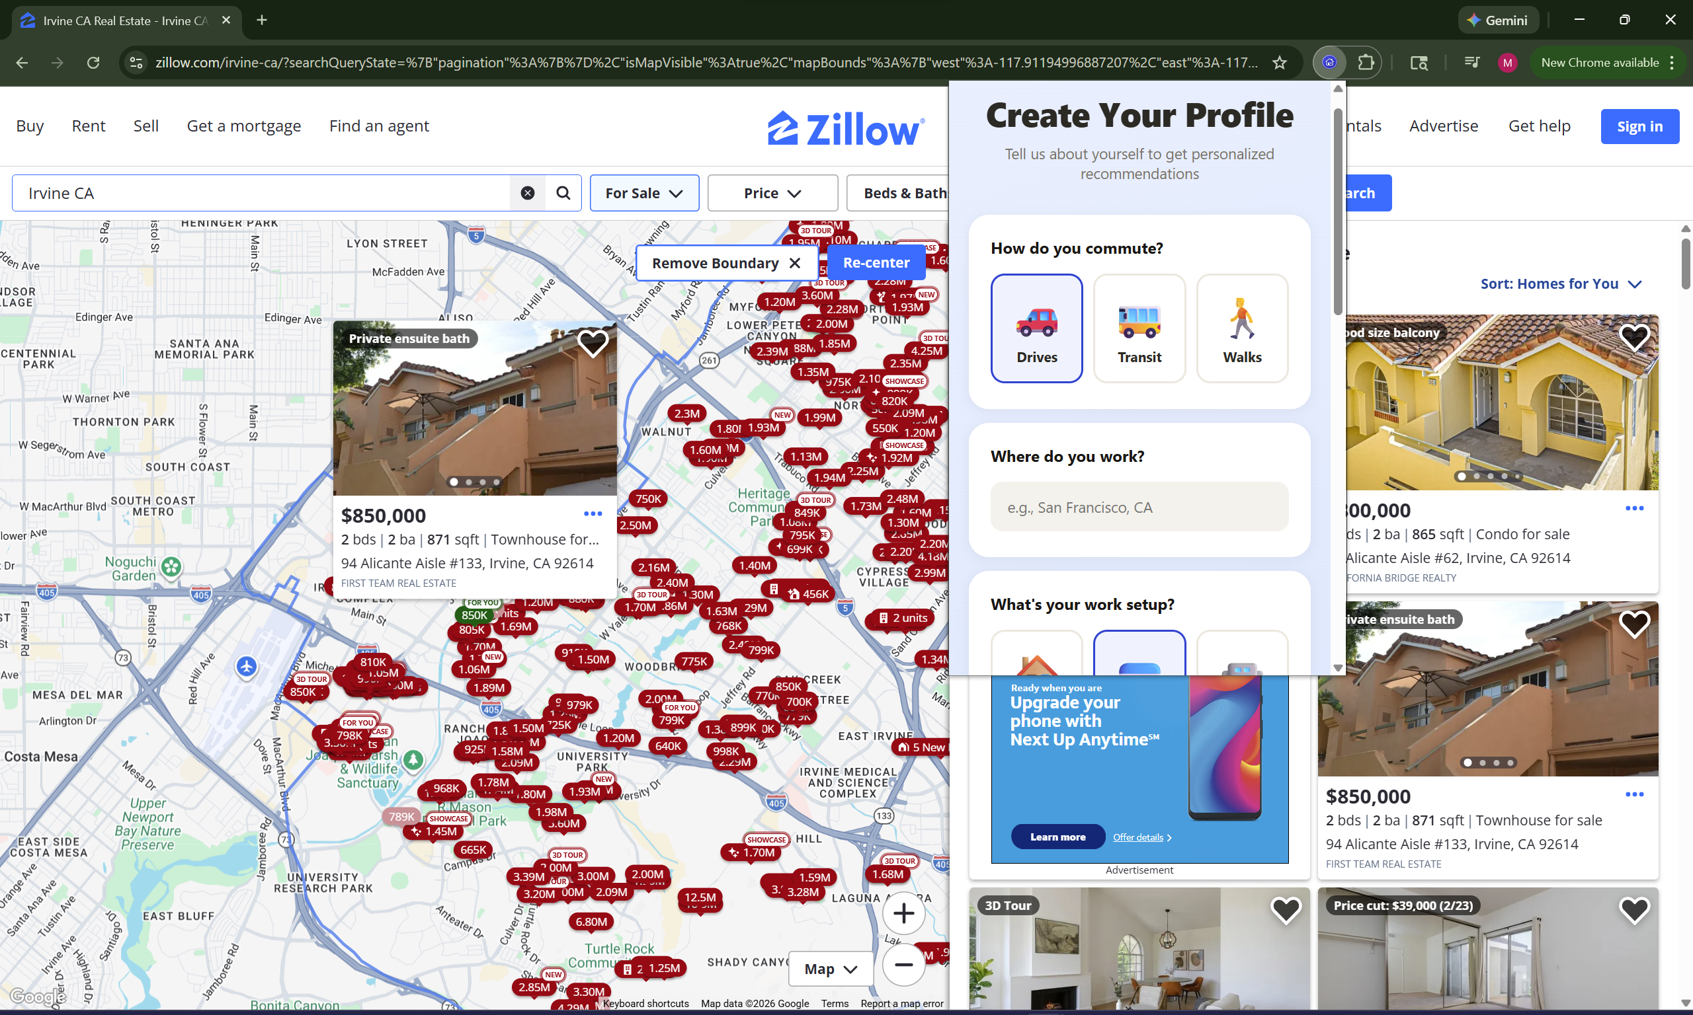Click the Sign in button
Viewport: 1693px width, 1015px height.
pyautogui.click(x=1639, y=126)
